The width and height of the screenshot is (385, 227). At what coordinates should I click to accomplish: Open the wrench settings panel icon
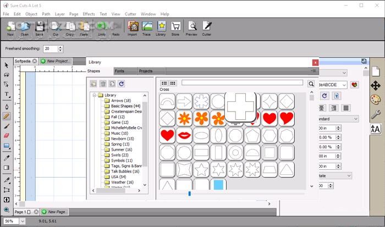click(x=376, y=114)
